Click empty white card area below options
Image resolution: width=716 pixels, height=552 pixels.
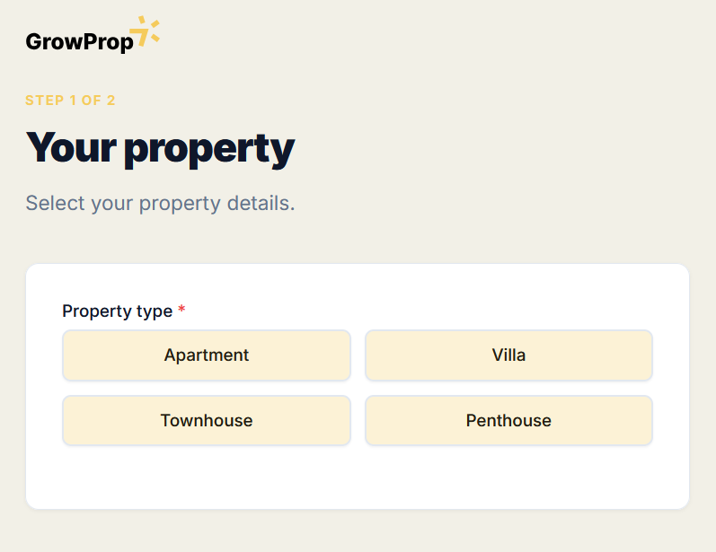pos(358,478)
